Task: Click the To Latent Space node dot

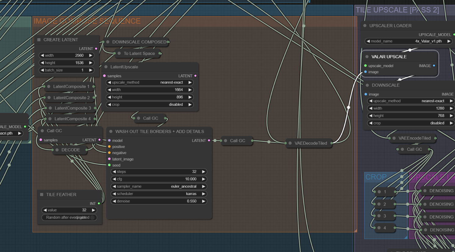Action: [119, 53]
